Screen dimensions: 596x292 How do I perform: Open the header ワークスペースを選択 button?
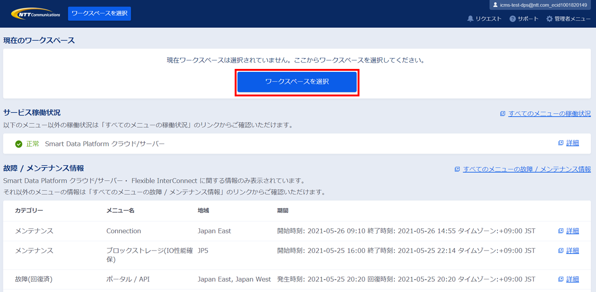tap(100, 14)
